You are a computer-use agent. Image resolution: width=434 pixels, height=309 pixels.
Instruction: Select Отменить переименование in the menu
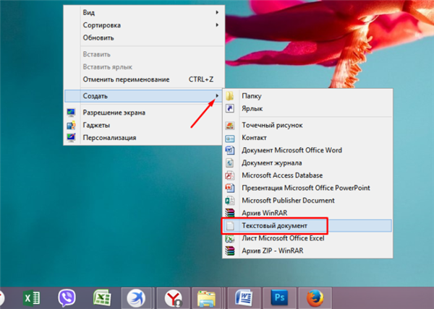[x=143, y=79]
